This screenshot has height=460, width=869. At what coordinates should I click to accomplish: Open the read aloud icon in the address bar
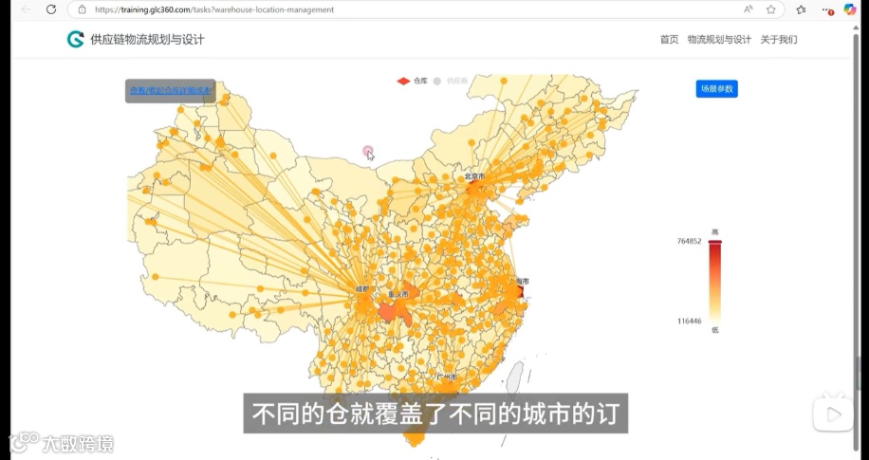pos(749,9)
